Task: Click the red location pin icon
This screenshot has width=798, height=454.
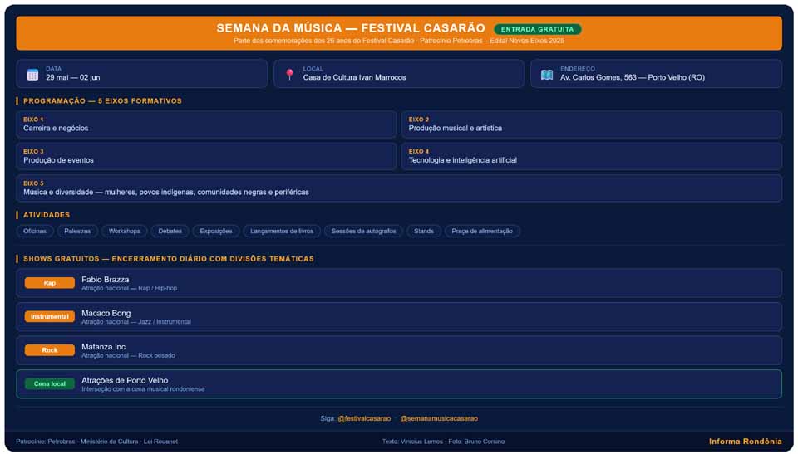Action: (x=289, y=74)
